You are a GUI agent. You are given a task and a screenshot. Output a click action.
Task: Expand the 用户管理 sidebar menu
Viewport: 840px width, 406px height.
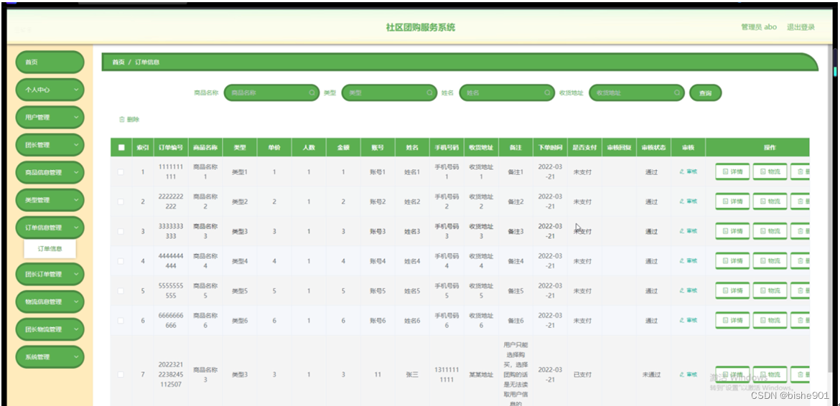[50, 117]
